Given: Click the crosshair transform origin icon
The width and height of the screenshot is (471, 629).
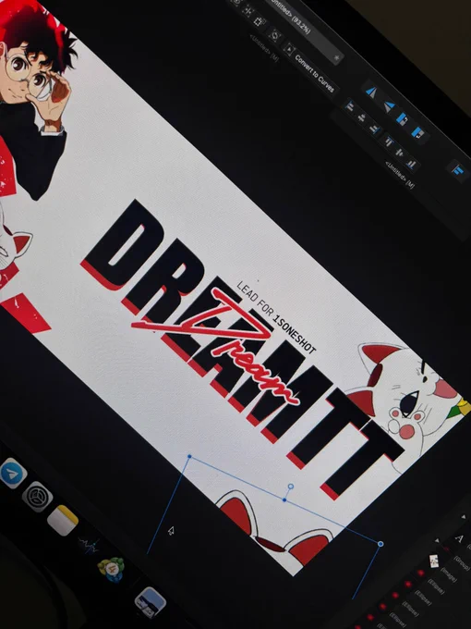Looking at the screenshot, I should coord(248,12).
